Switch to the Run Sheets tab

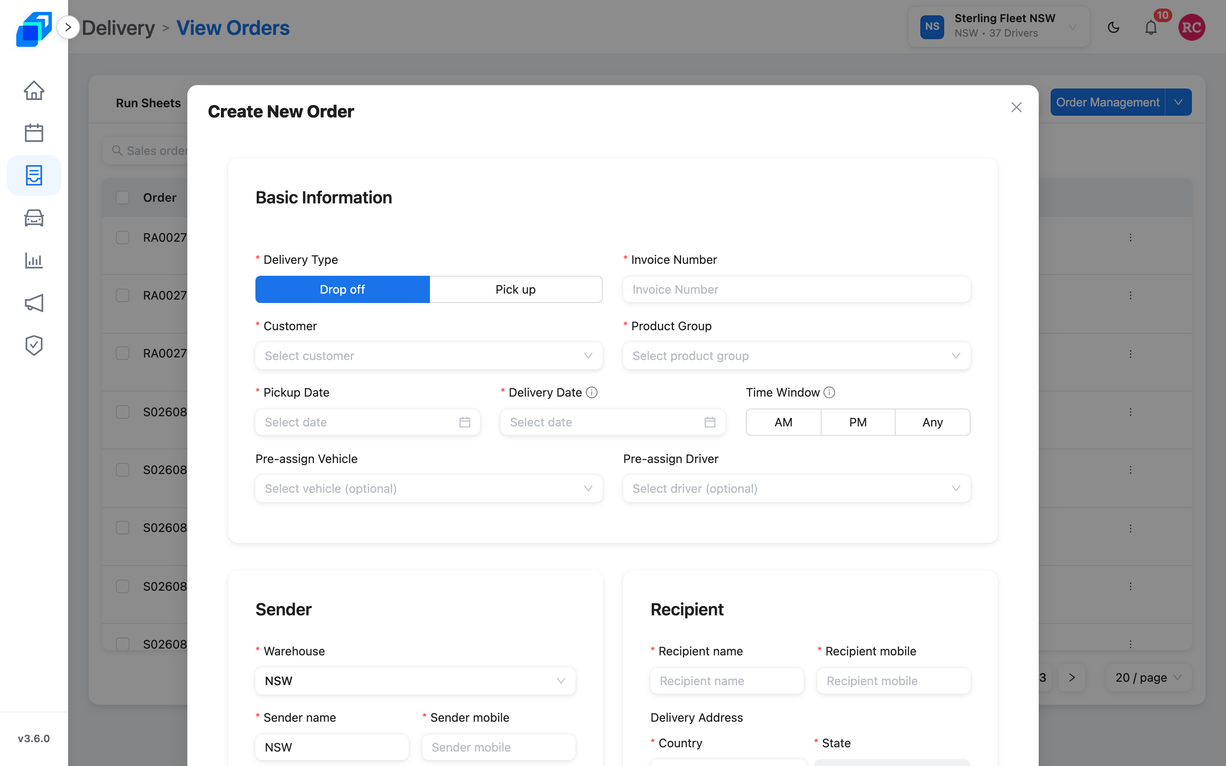148,103
